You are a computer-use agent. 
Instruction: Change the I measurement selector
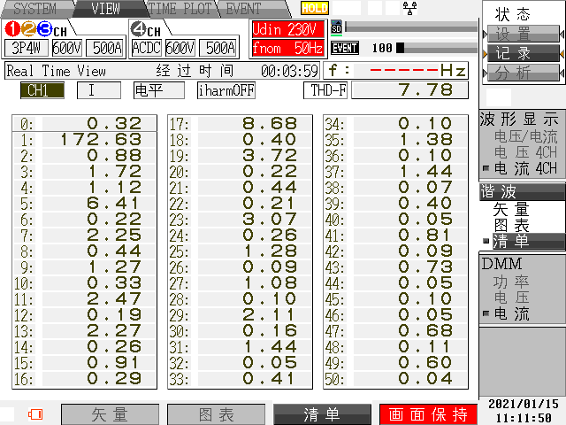(x=99, y=90)
